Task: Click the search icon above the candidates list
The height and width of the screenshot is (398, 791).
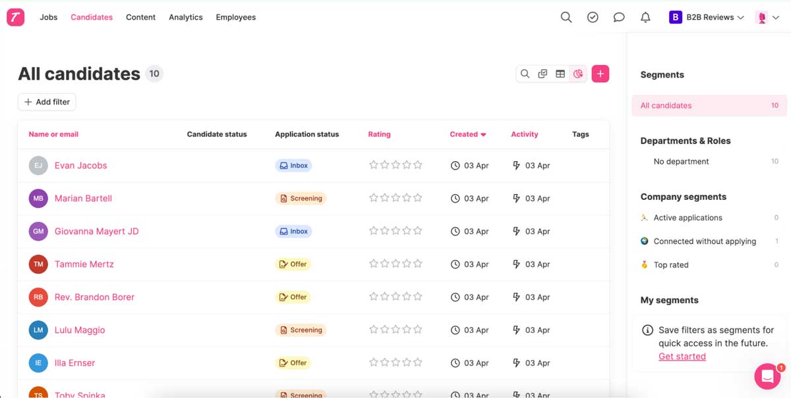Action: tap(525, 73)
